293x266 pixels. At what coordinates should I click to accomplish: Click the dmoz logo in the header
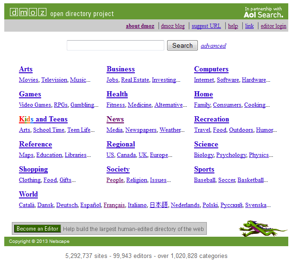[28, 13]
